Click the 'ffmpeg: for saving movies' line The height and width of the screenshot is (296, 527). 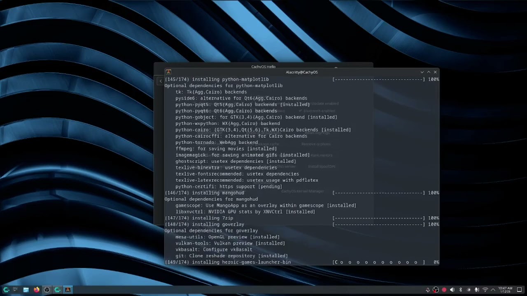click(226, 149)
